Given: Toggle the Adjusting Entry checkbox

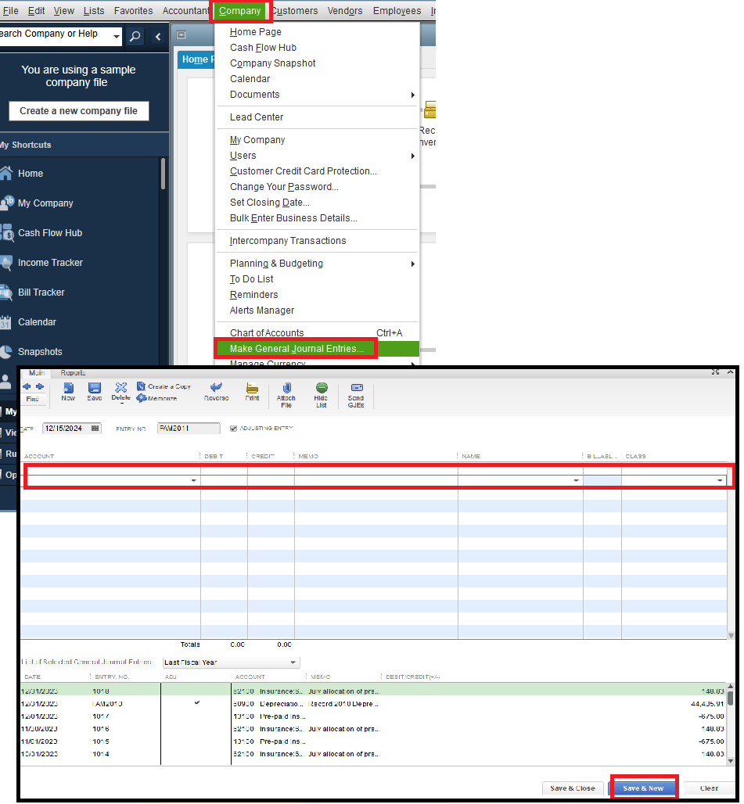Looking at the screenshot, I should tap(233, 428).
